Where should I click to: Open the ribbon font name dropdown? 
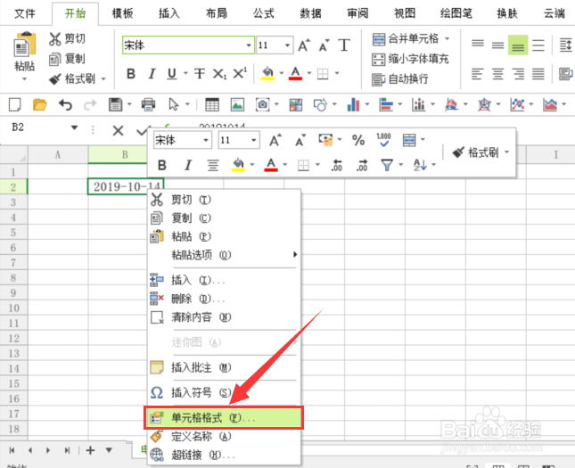click(x=249, y=45)
